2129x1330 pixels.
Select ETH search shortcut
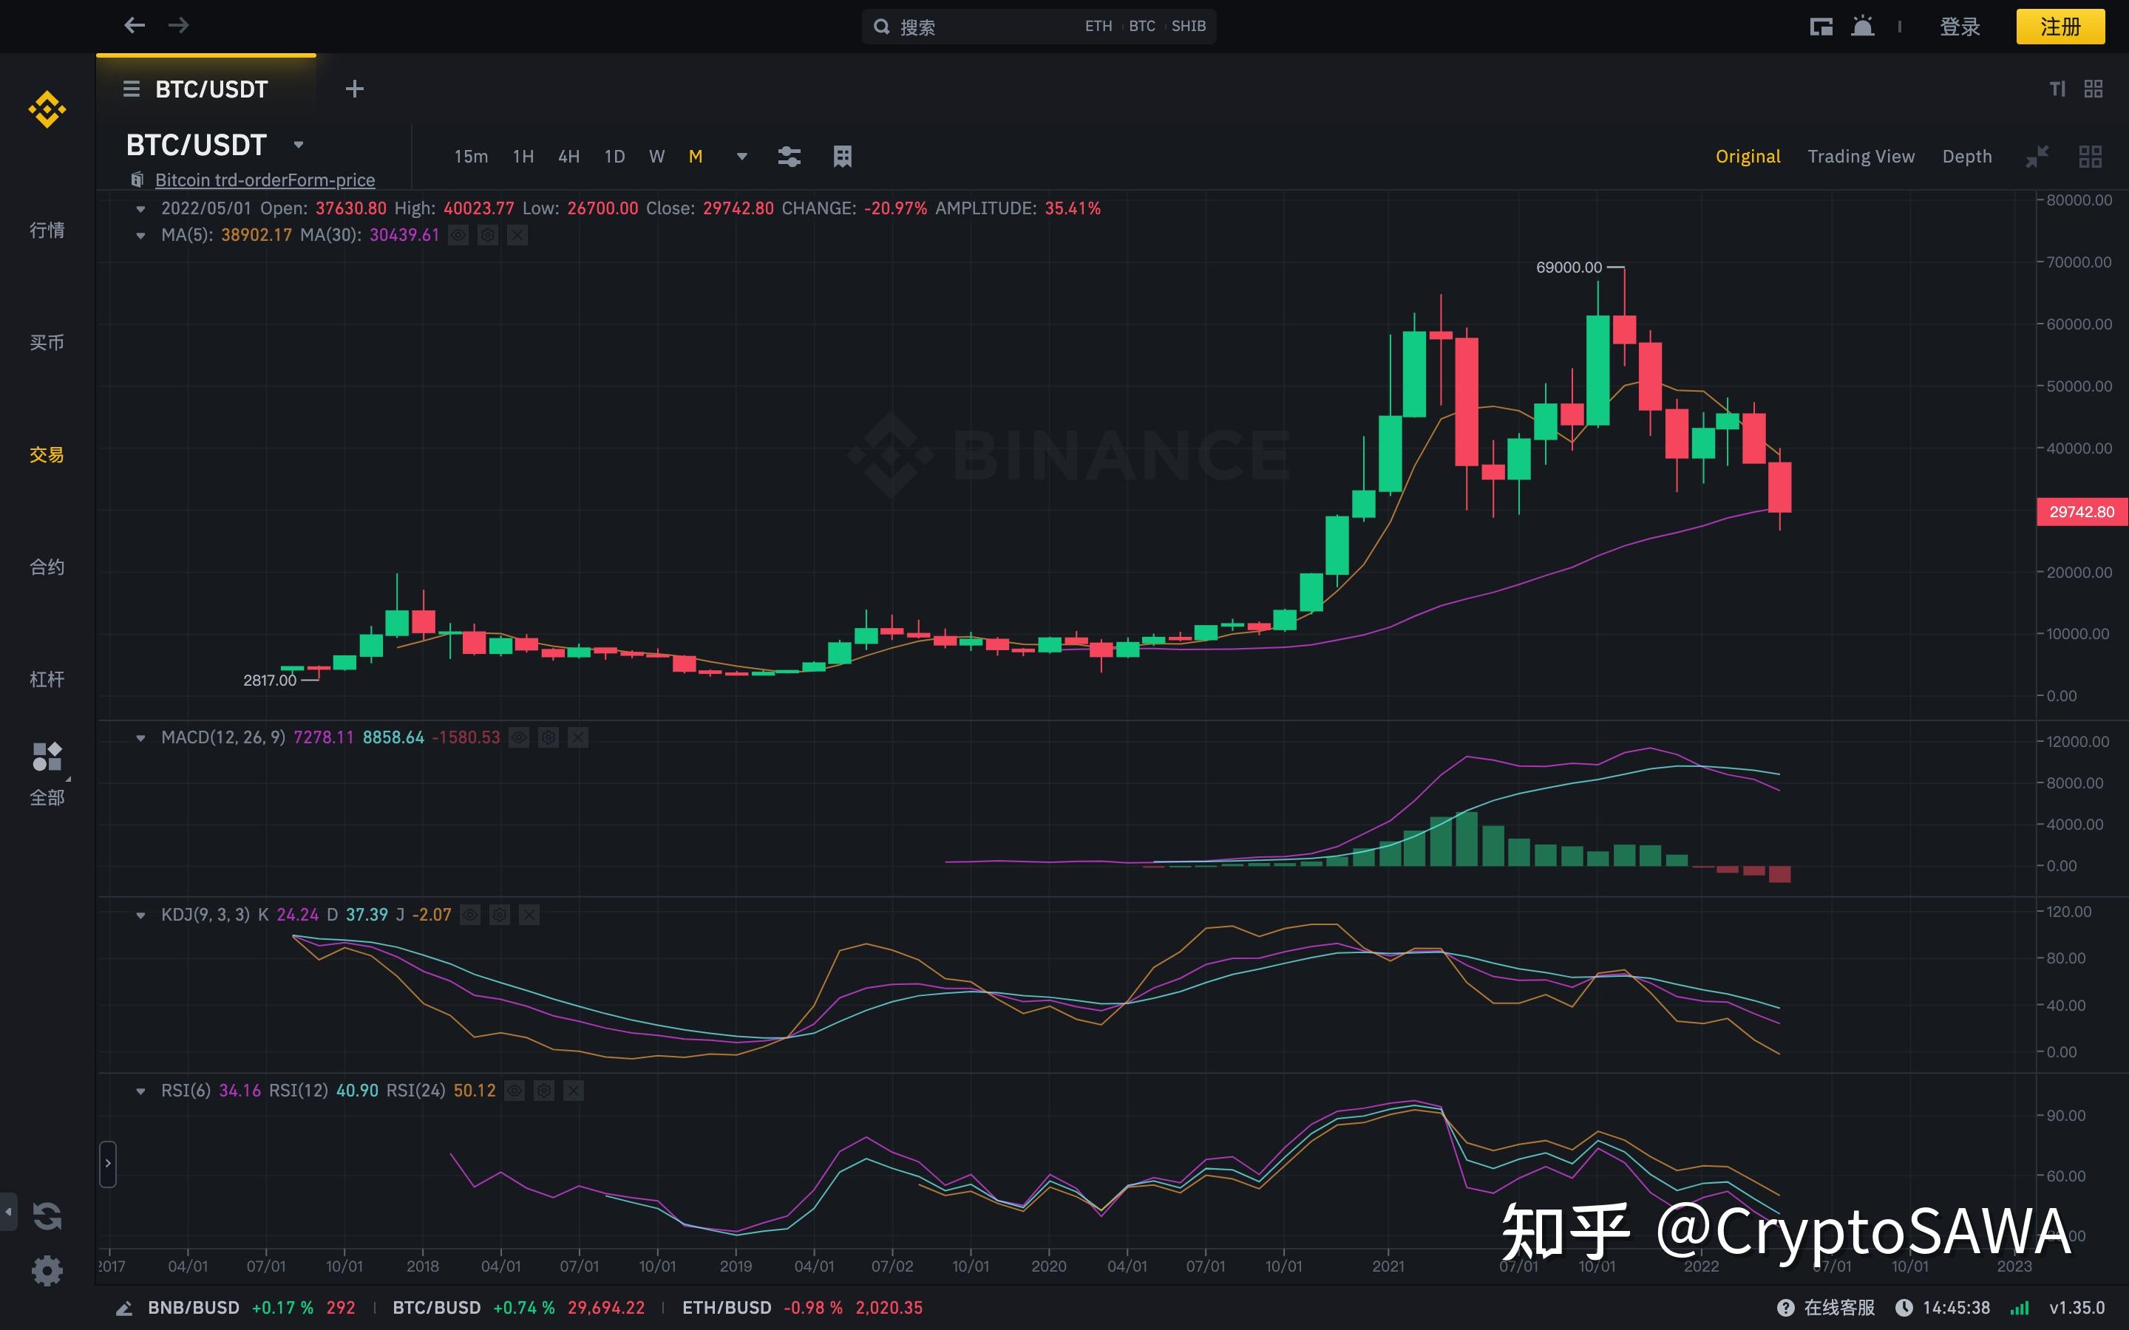(x=1098, y=27)
